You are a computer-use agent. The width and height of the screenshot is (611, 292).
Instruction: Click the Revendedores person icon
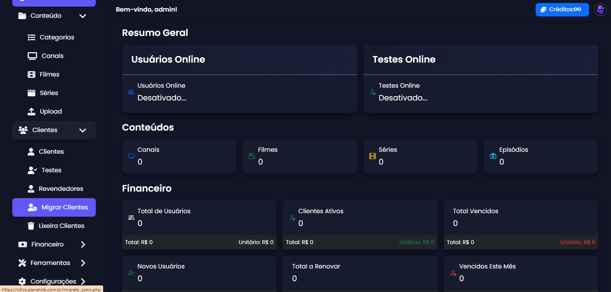pyautogui.click(x=31, y=189)
